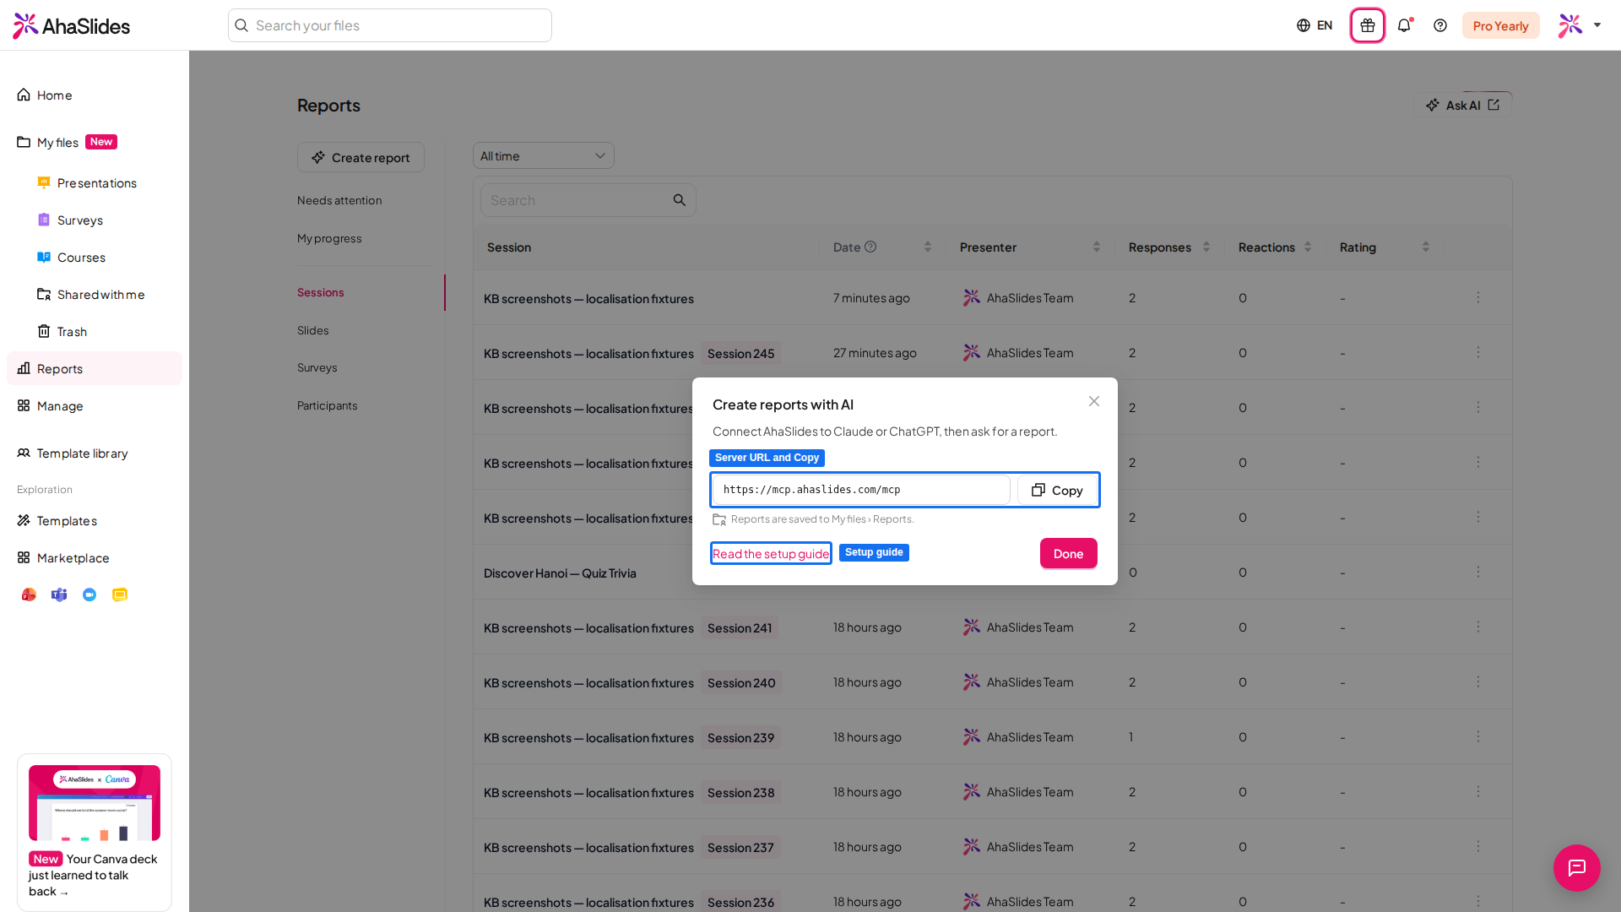Image resolution: width=1621 pixels, height=912 pixels.
Task: Open the All time date range dropdown
Action: [x=544, y=155]
